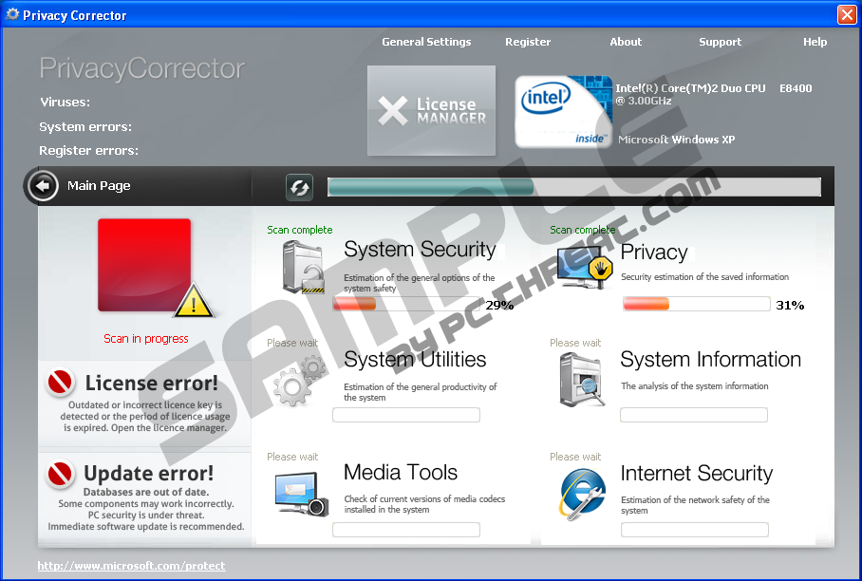This screenshot has width=862, height=581.
Task: Open the microsoft.com/protect link
Action: pos(131,566)
